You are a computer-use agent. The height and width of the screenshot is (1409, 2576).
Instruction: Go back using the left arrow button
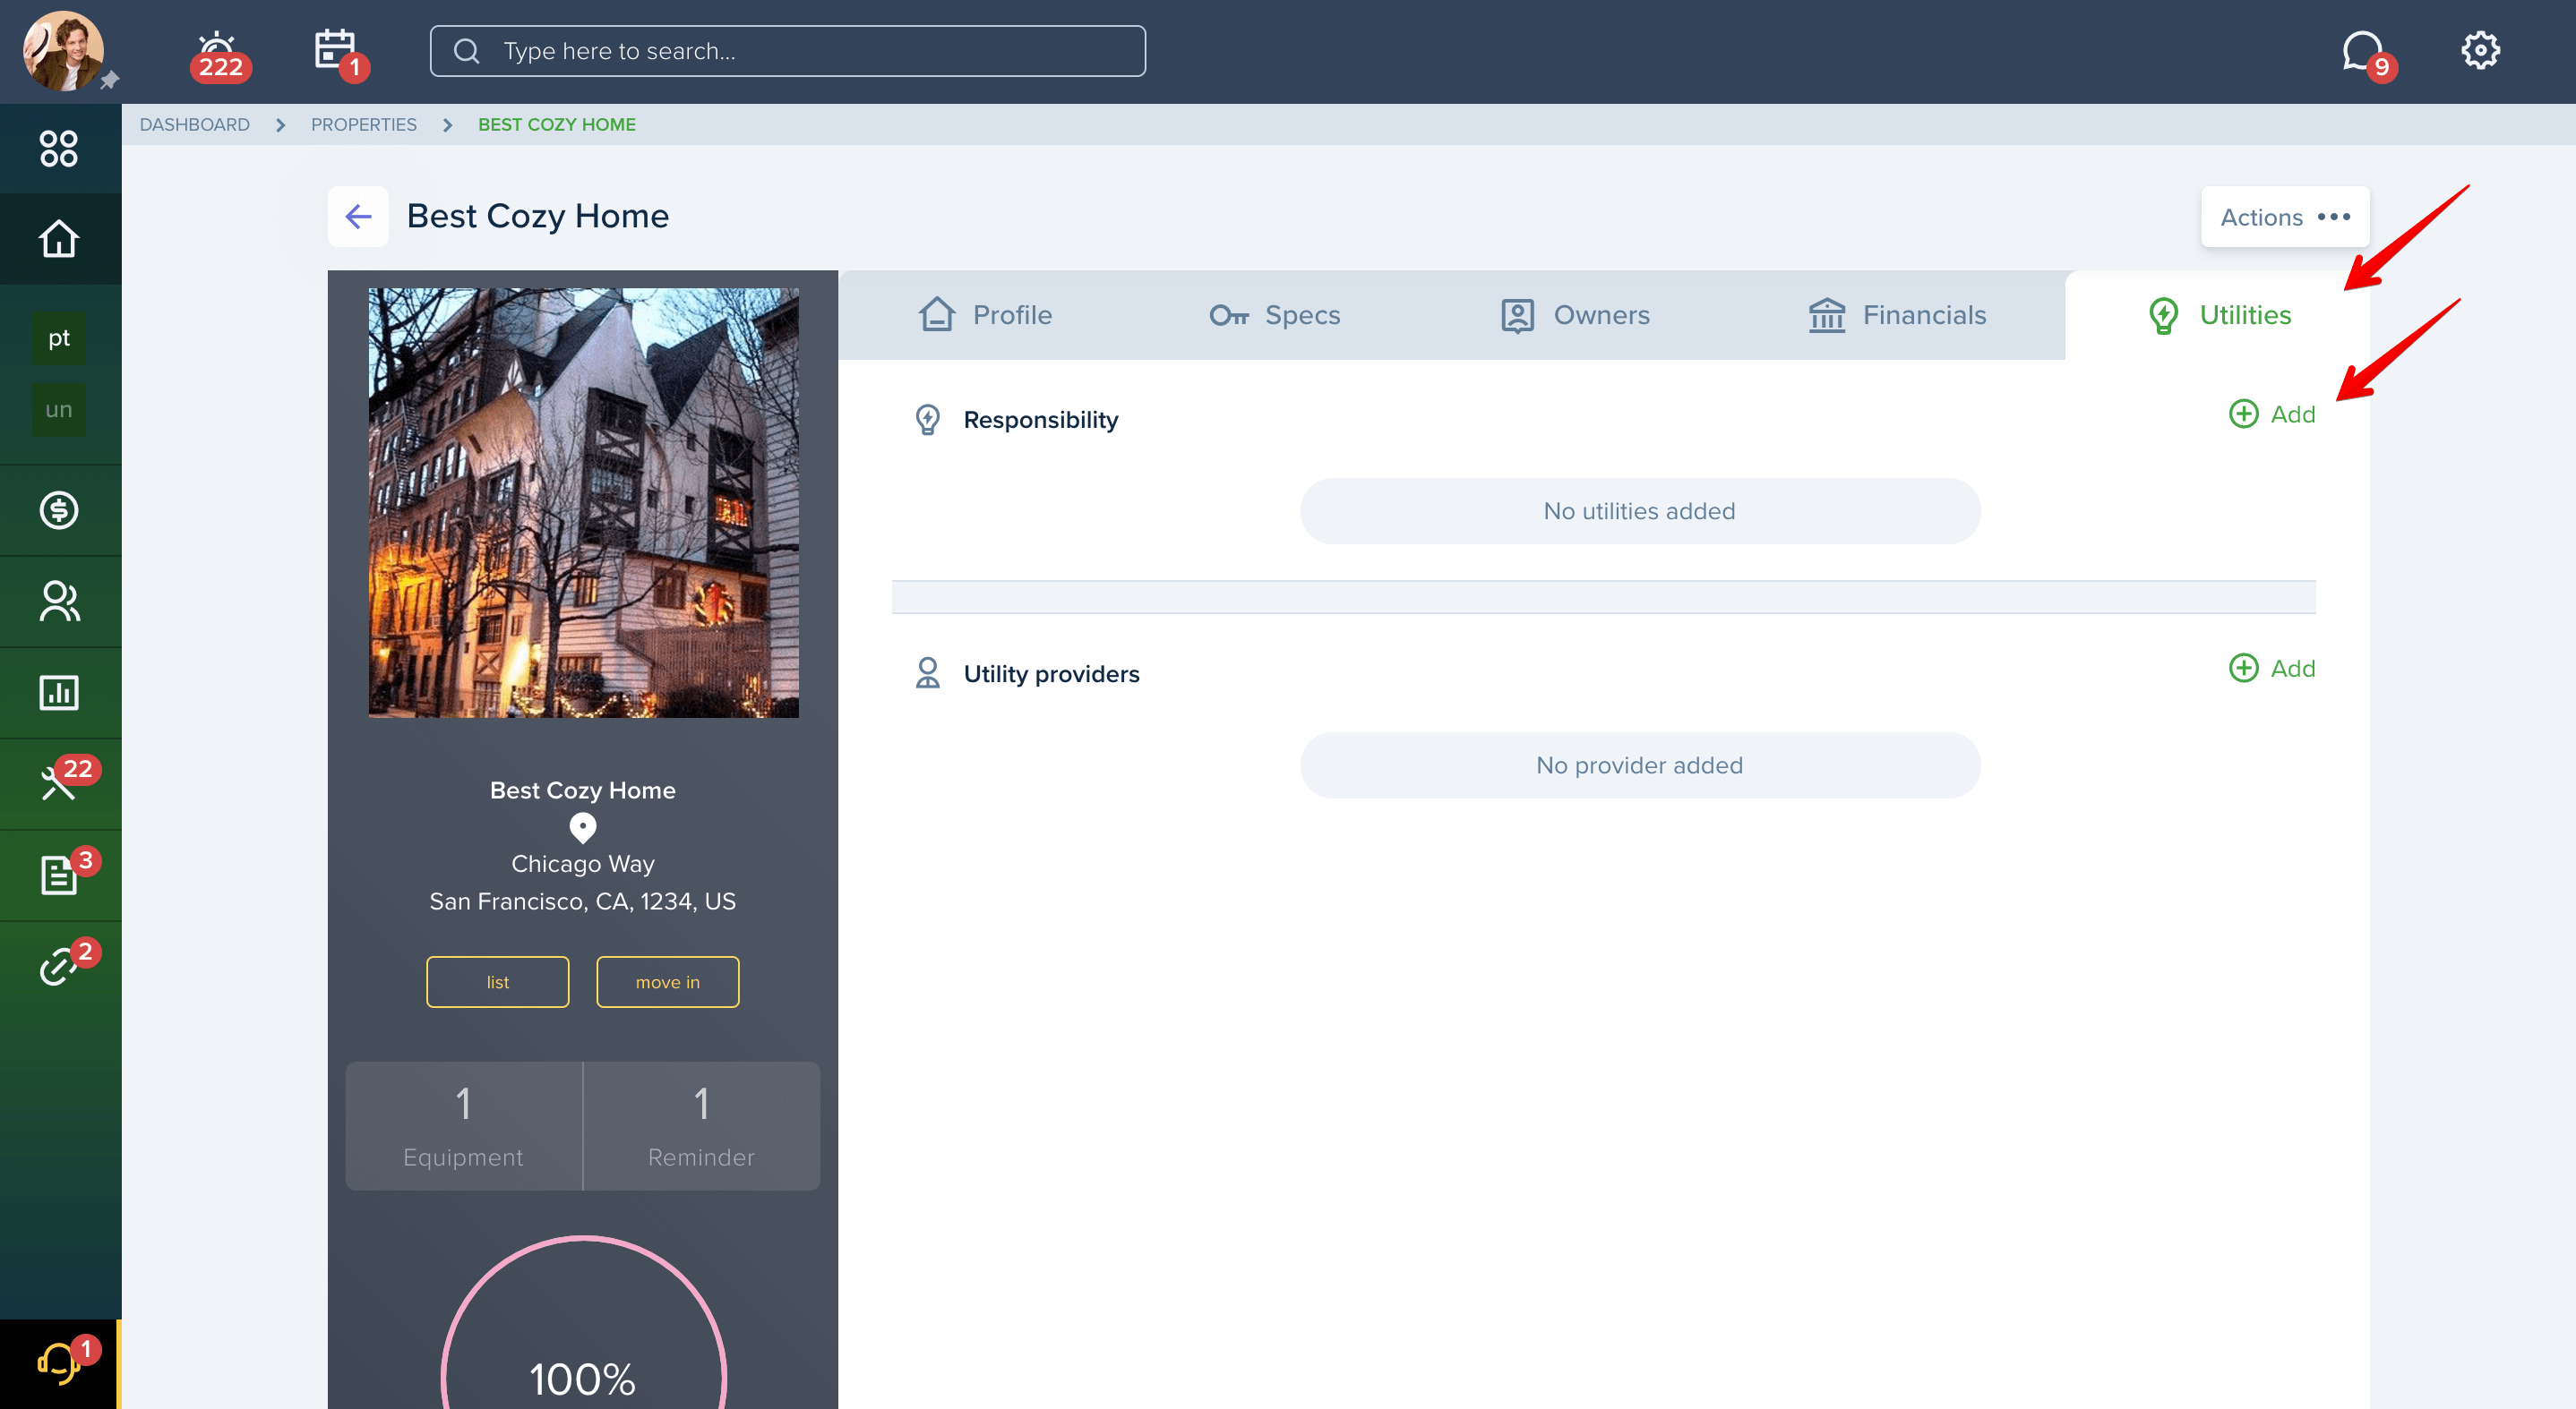pos(358,216)
